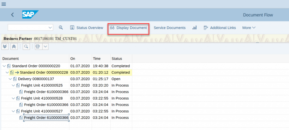Click the bar chart icon

tap(194, 28)
